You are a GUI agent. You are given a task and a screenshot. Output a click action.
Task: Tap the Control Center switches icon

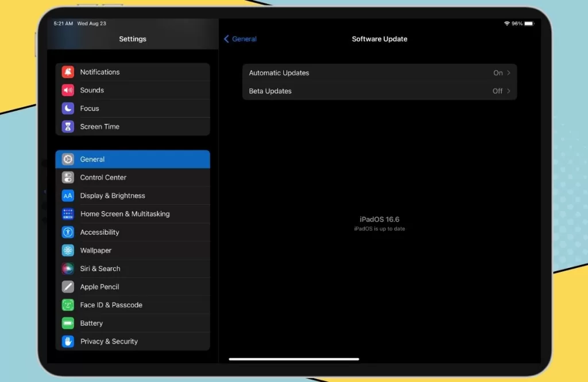tap(68, 177)
